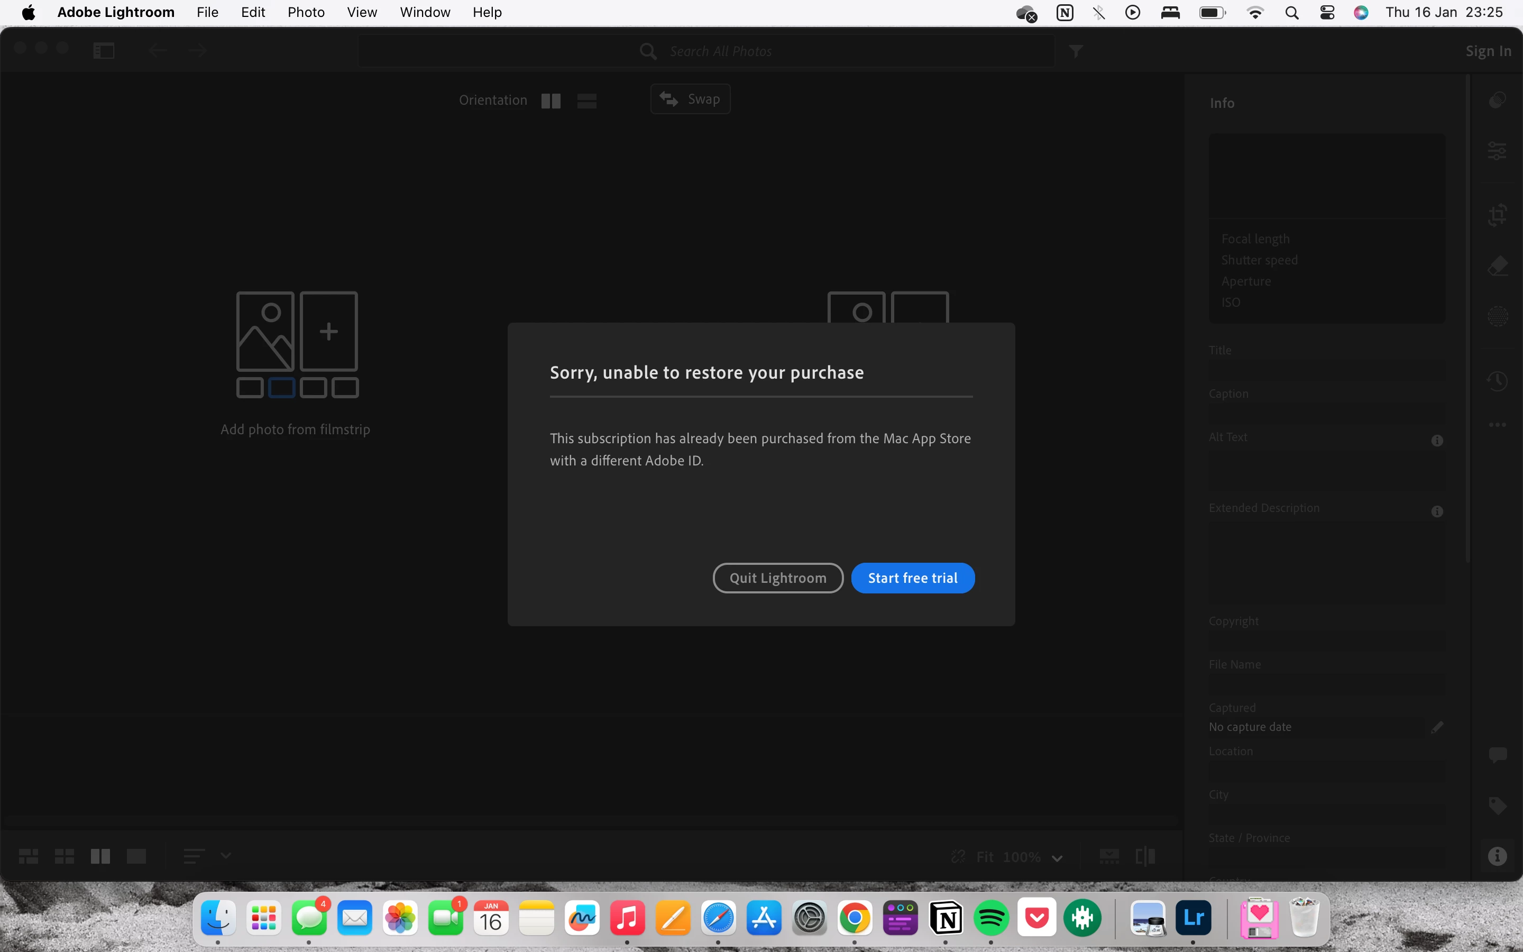
Task: Open the Keywords tag panel
Action: coord(1497,805)
